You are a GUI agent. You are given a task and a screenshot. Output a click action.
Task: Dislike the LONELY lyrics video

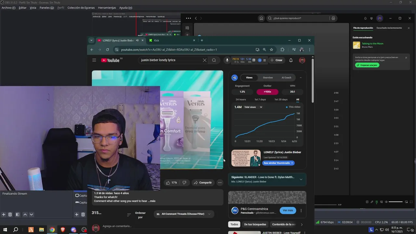pyautogui.click(x=184, y=183)
